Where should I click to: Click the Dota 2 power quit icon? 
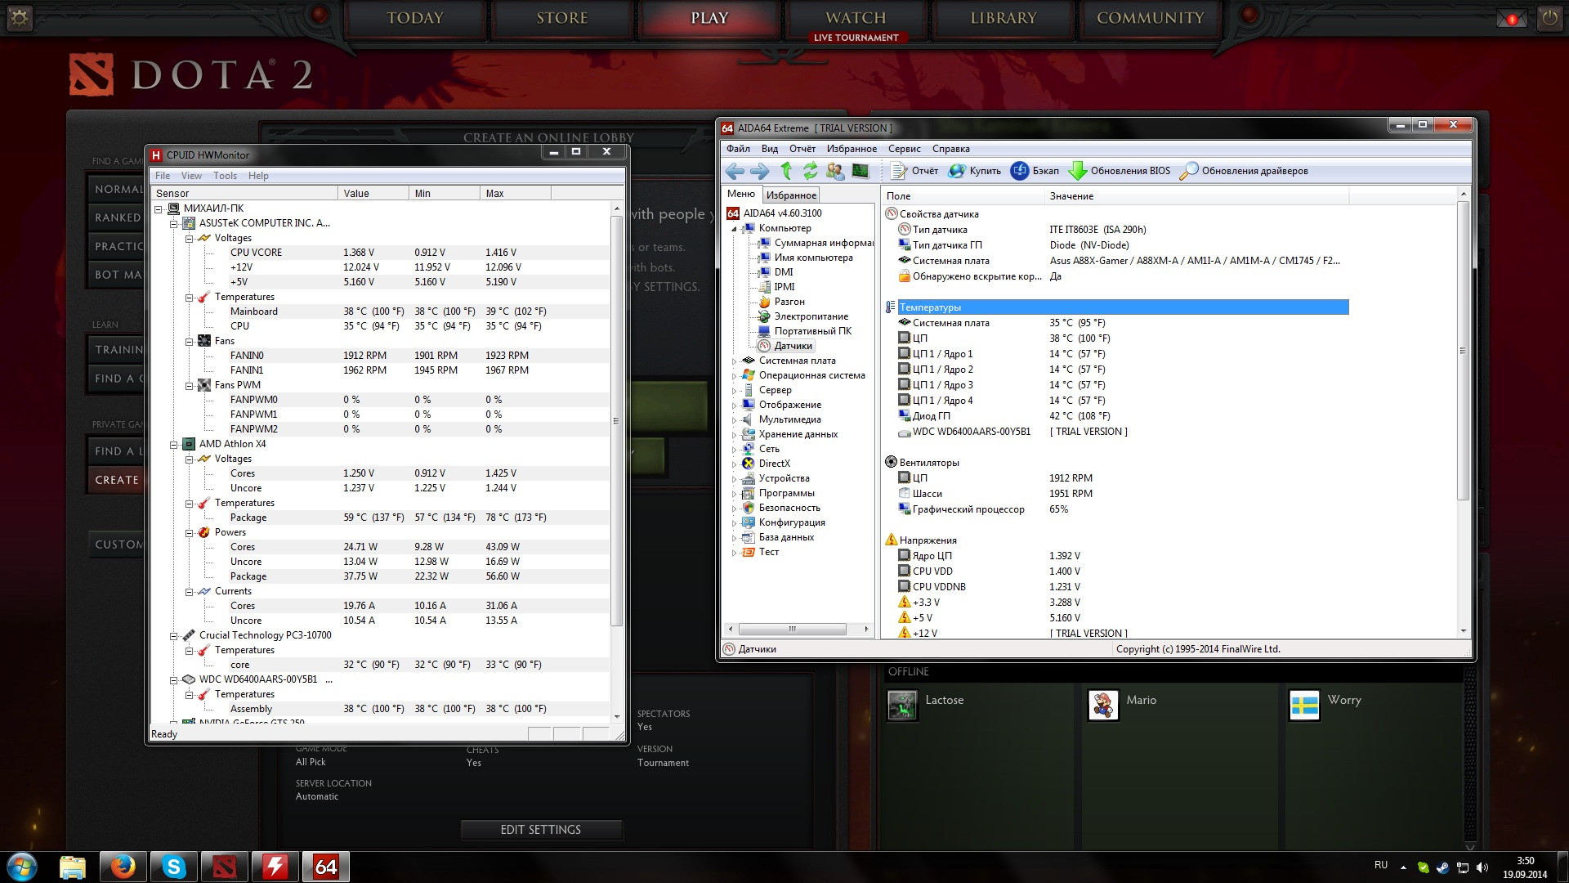click(x=1549, y=18)
